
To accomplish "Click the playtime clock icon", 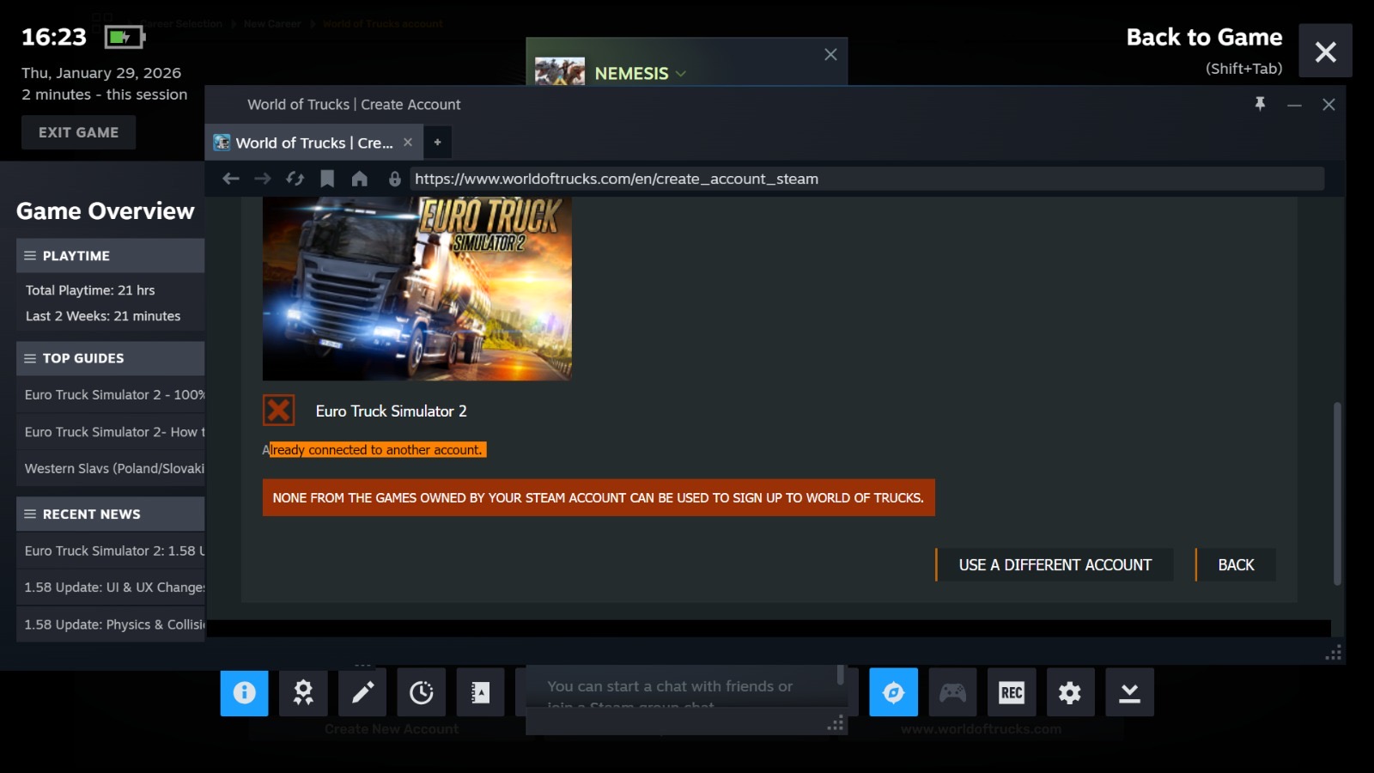I will point(421,692).
